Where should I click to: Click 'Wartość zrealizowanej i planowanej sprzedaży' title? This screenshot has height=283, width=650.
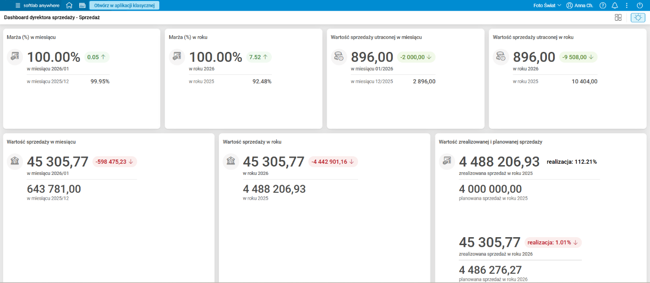490,141
